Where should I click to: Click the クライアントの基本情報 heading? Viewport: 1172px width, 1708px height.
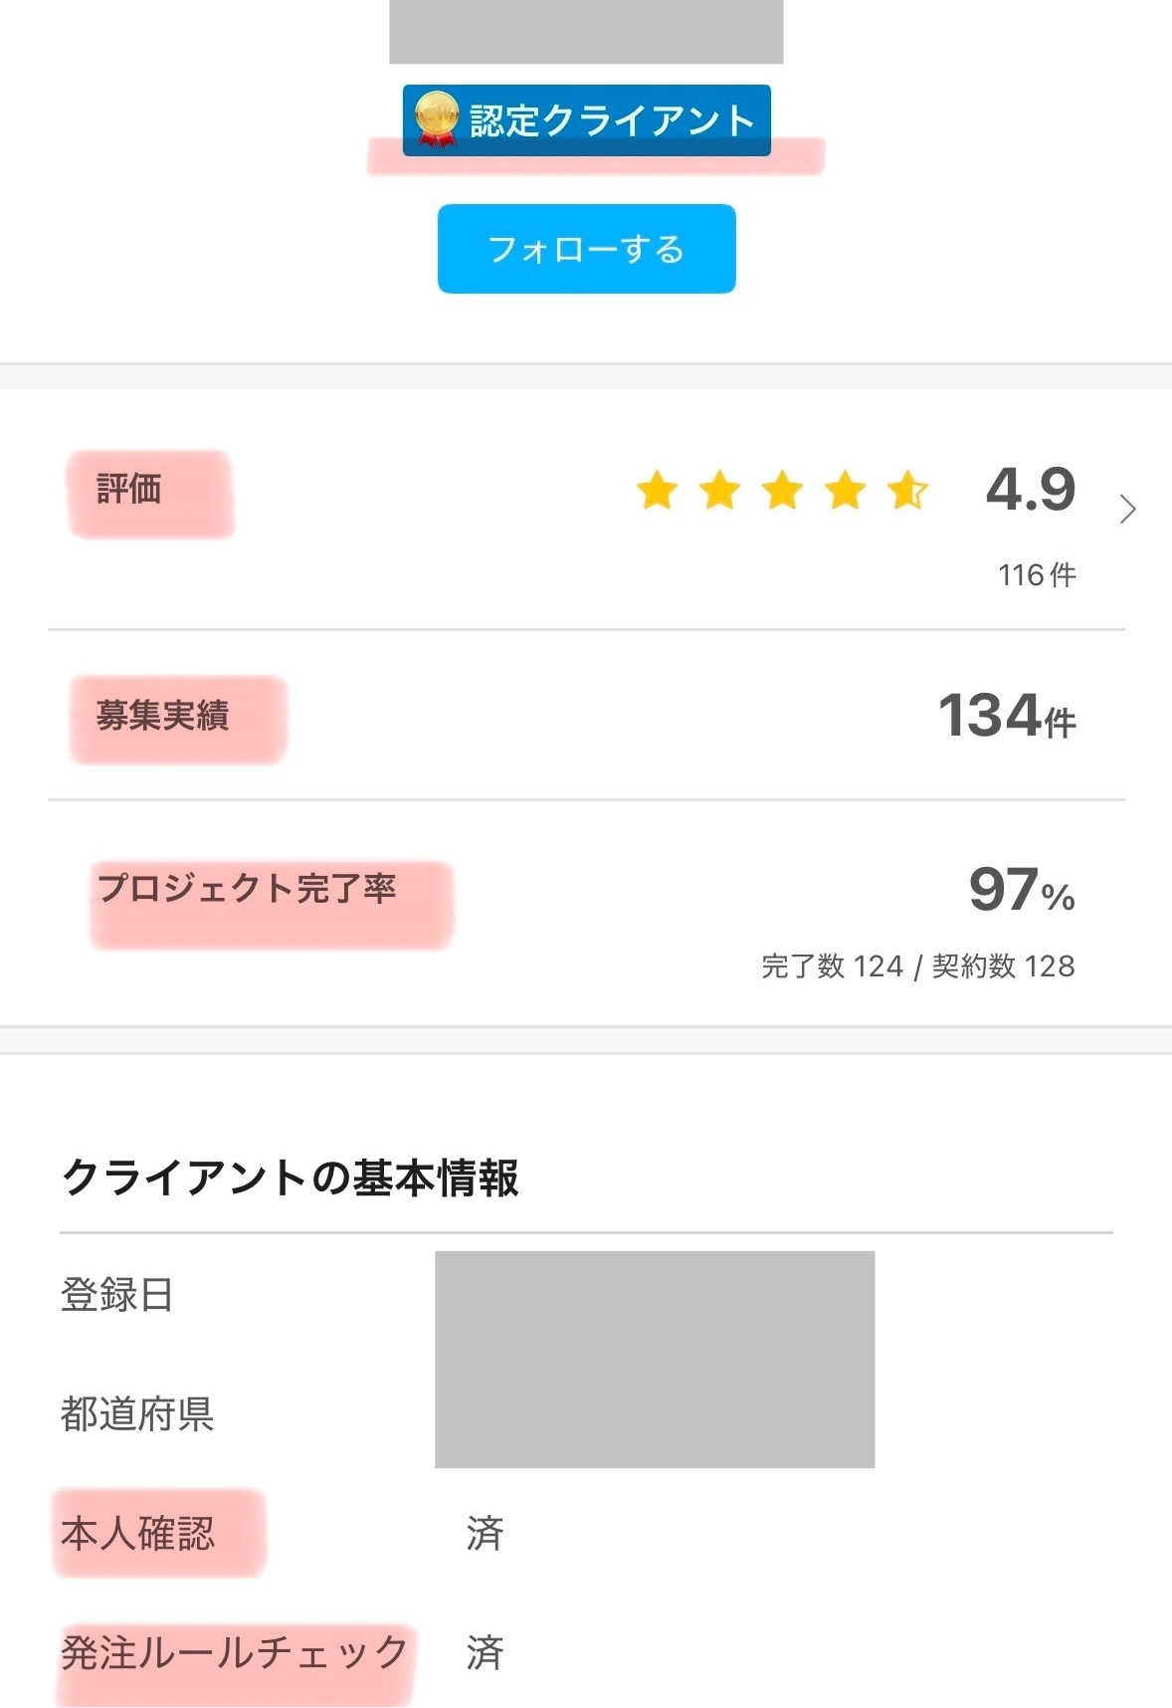[x=290, y=1177]
